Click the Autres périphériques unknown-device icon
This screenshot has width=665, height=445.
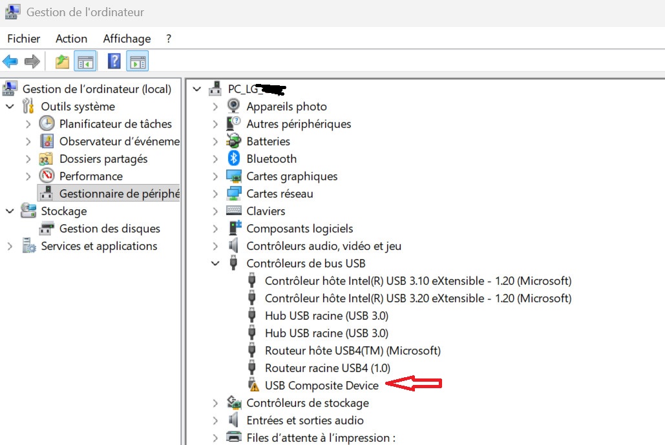click(234, 123)
